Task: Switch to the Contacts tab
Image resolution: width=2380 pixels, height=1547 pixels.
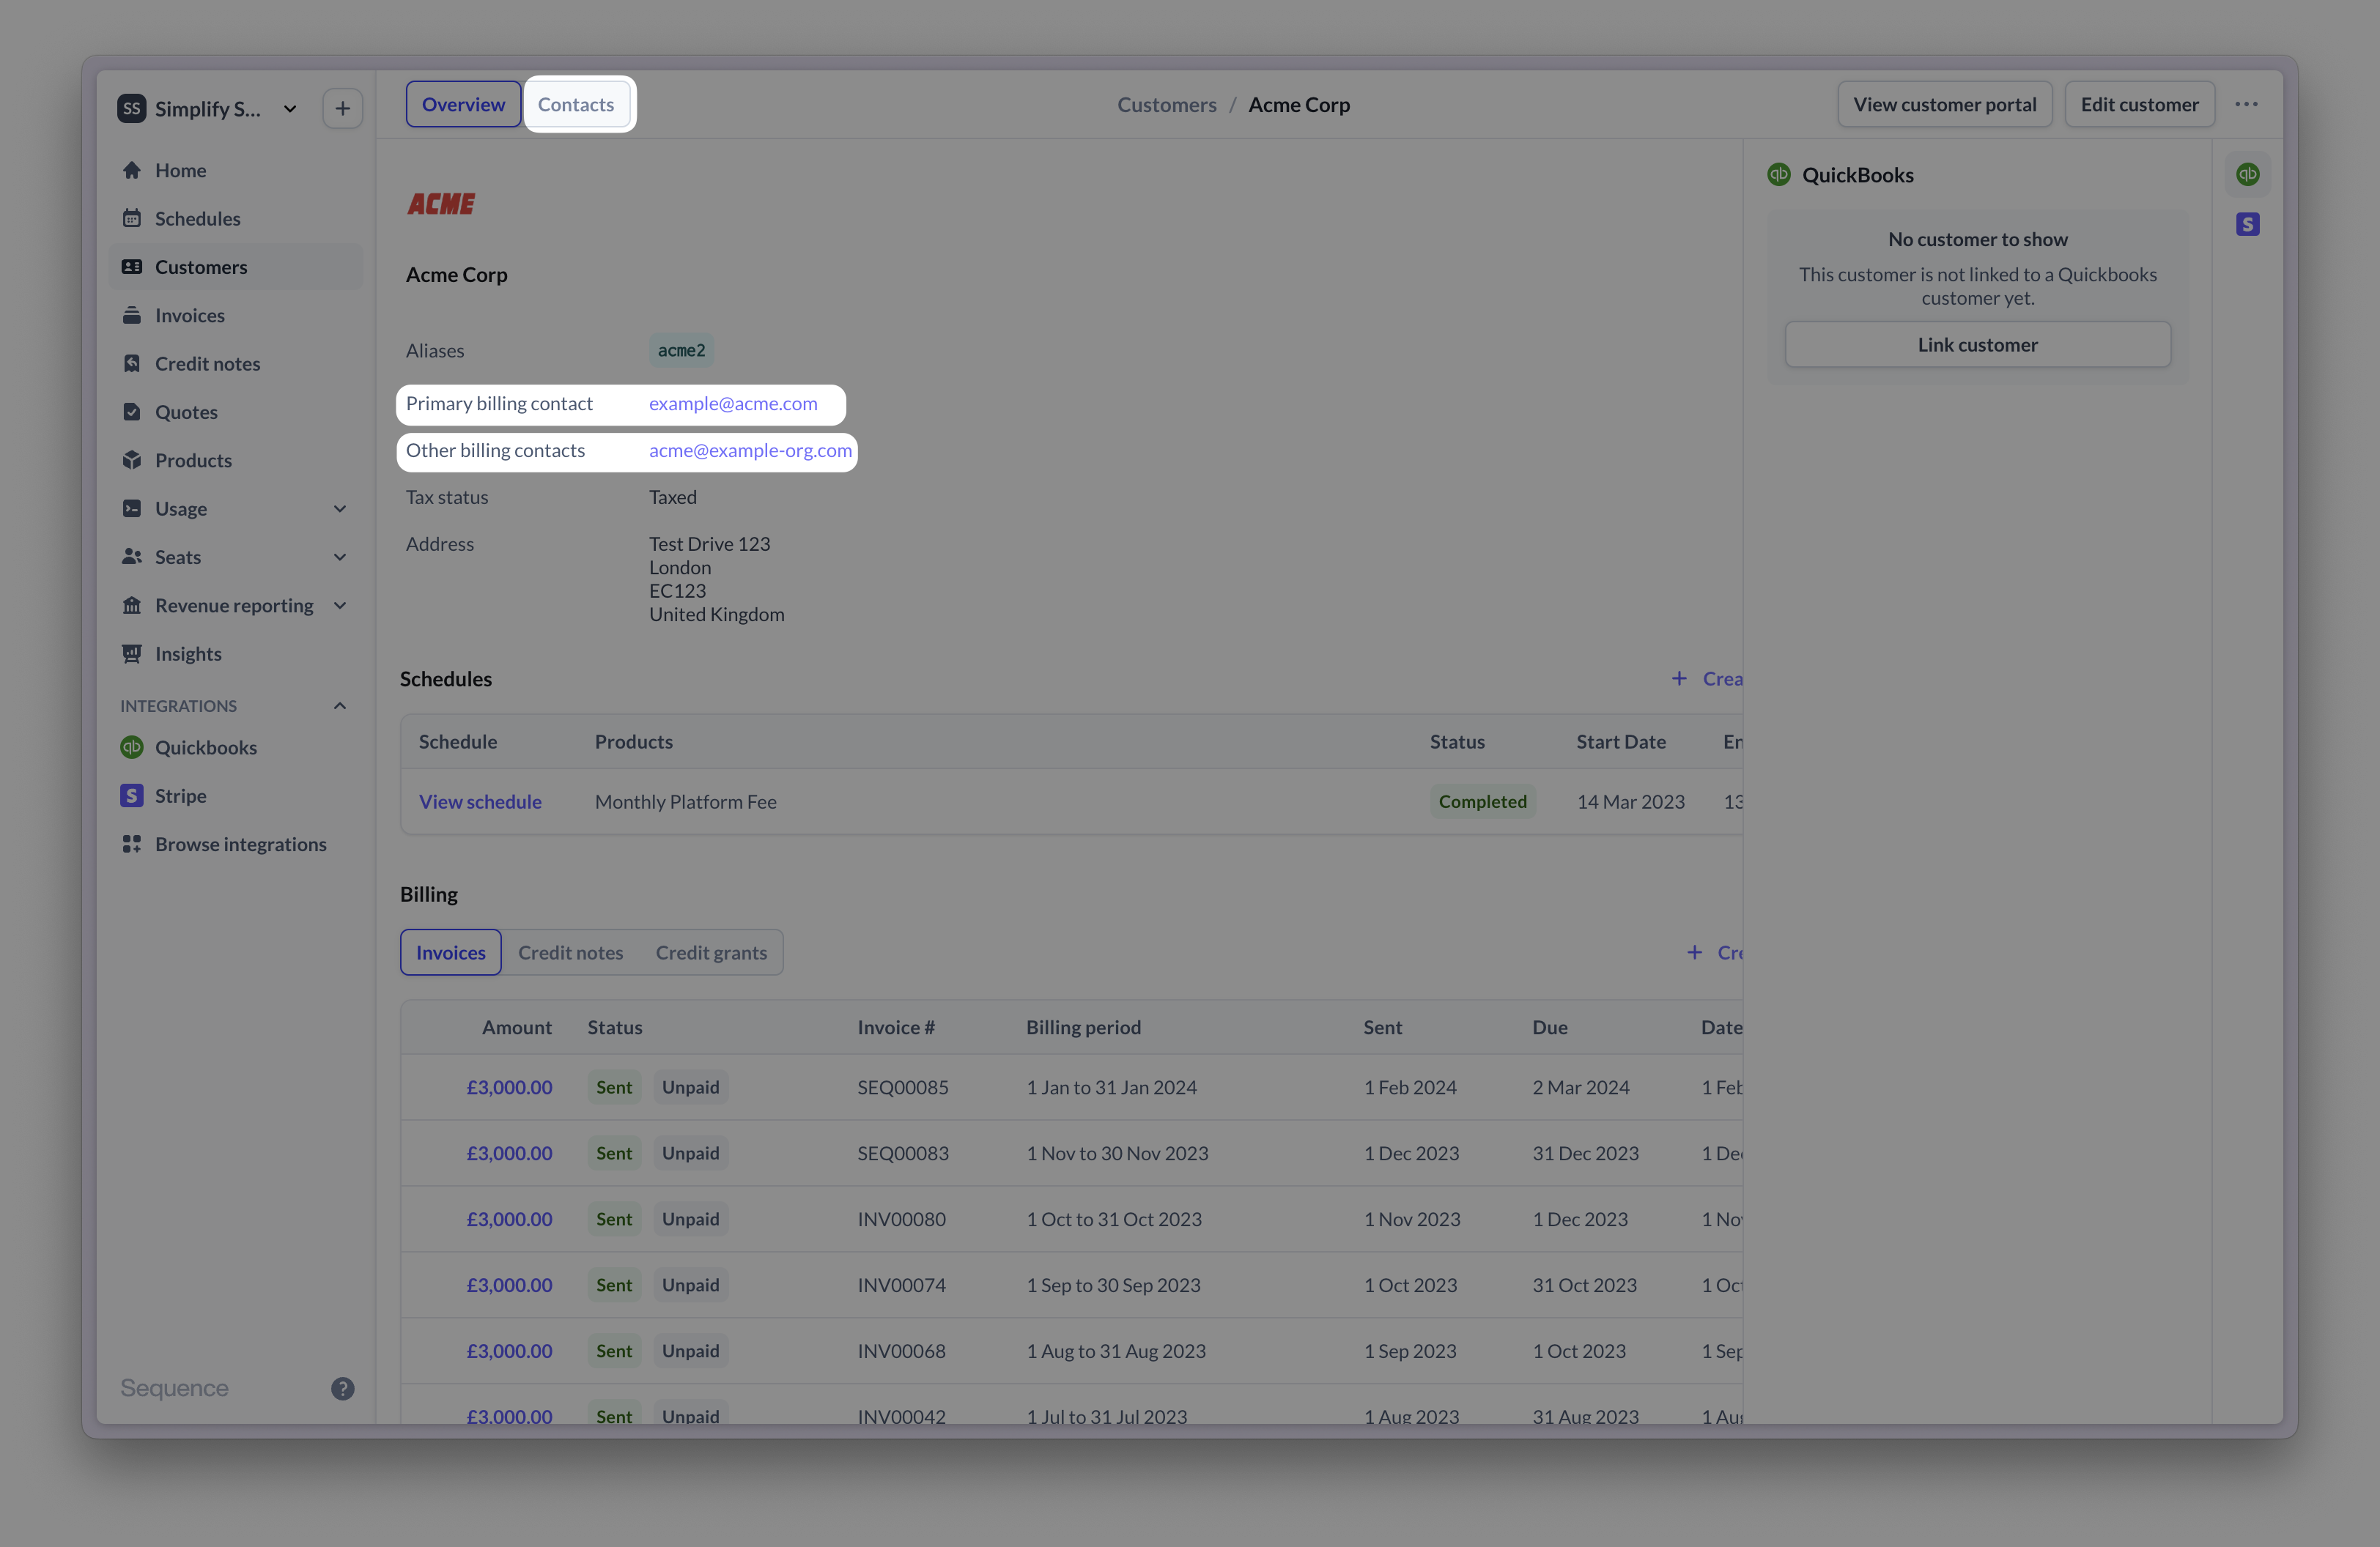Action: click(x=576, y=104)
